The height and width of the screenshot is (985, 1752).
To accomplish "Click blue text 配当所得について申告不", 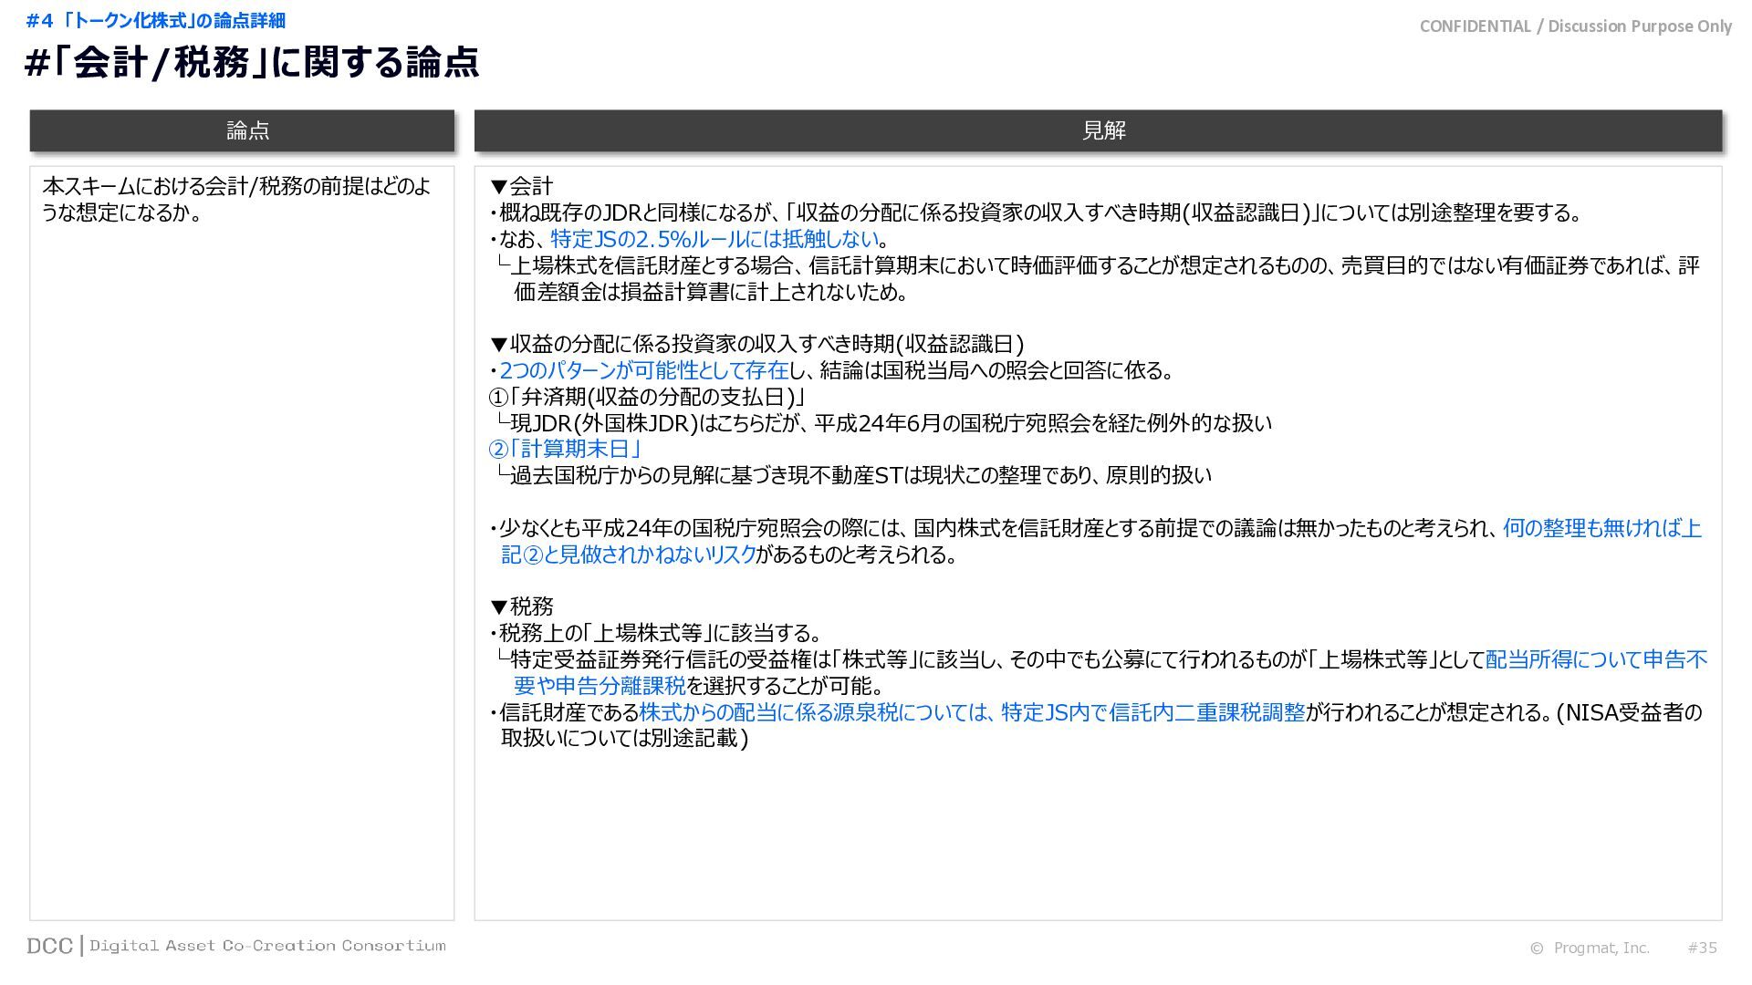I will pyautogui.click(x=1596, y=659).
